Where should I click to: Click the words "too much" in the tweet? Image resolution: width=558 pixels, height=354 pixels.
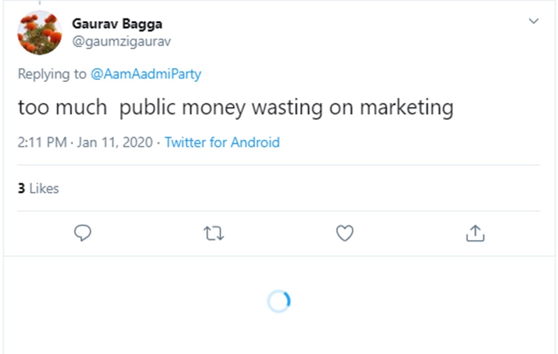62,108
